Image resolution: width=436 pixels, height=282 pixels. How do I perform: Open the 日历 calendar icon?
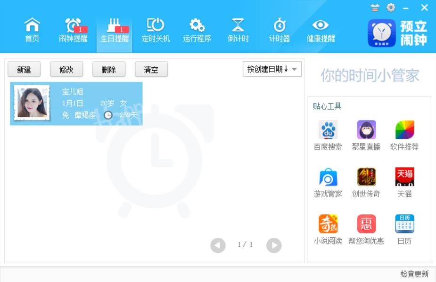click(x=404, y=225)
